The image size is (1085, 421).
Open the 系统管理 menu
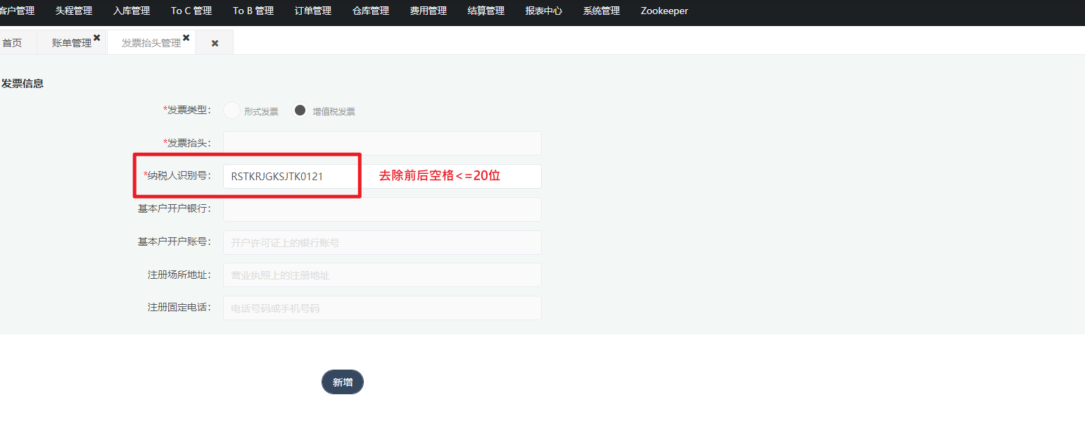602,11
